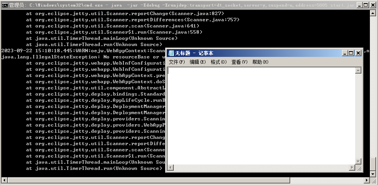The width and height of the screenshot is (378, 185).
Task: Open the 格式(O) menu in Notepad
Action: click(x=219, y=62)
